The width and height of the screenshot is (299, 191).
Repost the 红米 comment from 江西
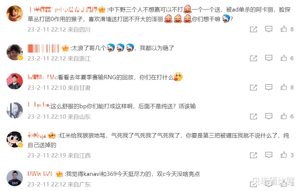[x=253, y=155]
